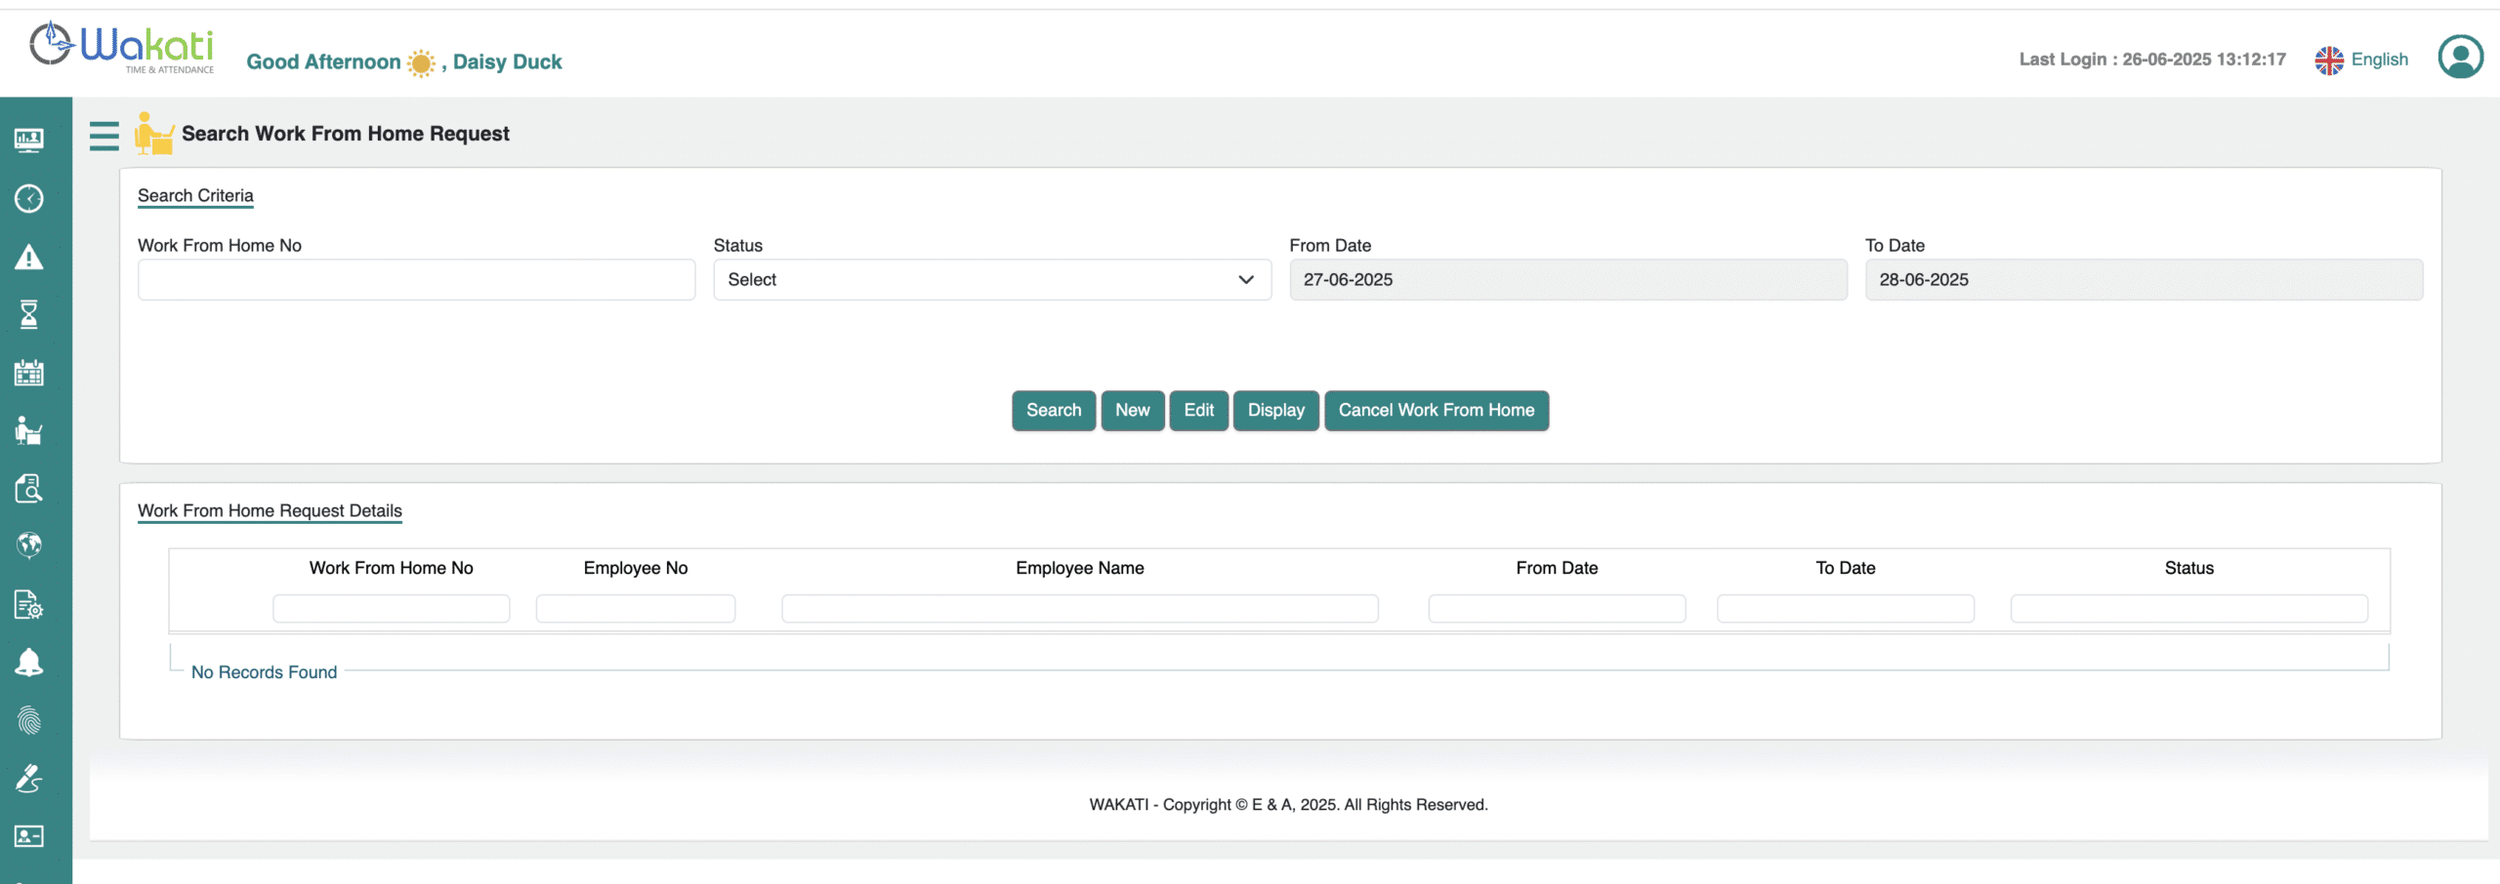Click the Employee Name column filter box

pyautogui.click(x=1079, y=609)
